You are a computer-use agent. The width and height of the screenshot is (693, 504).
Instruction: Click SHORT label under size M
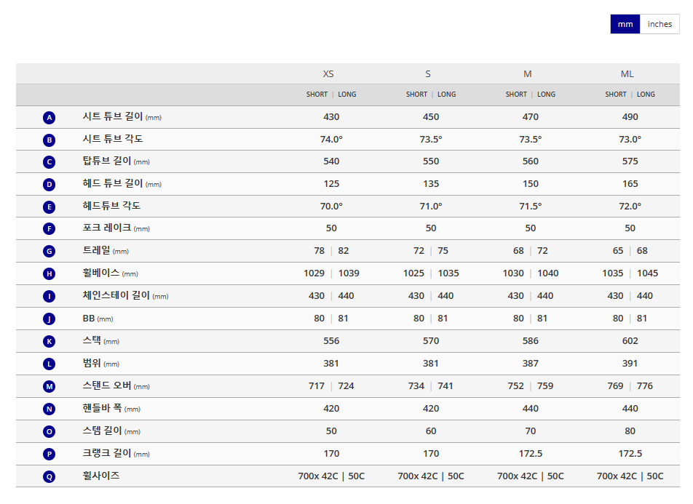tap(516, 95)
